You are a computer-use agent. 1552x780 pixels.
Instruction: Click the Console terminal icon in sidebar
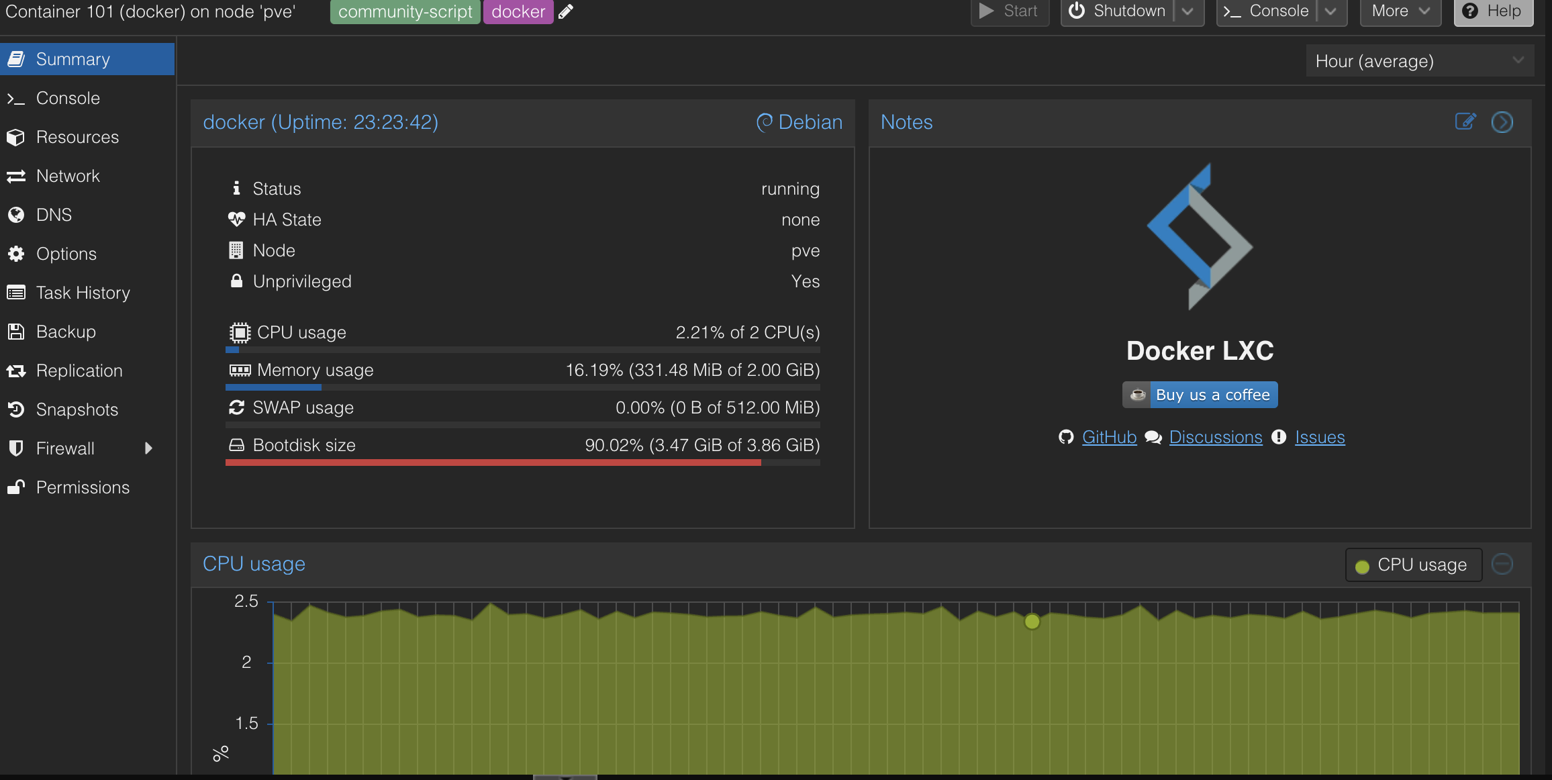point(16,99)
